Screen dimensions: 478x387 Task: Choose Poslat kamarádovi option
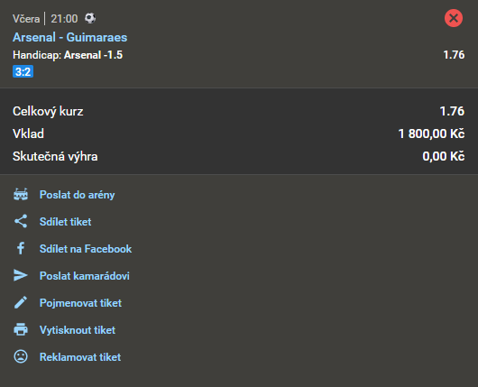point(85,276)
